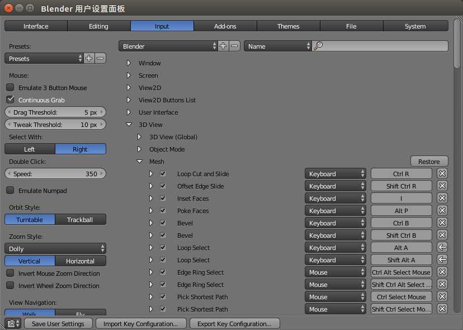Remove the Ctrl B Bevel keymap item
463x330 pixels.
pyautogui.click(x=442, y=223)
